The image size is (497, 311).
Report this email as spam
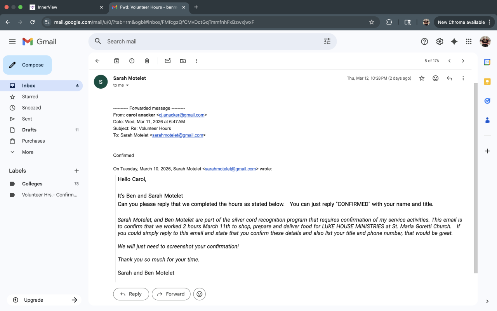[132, 61]
